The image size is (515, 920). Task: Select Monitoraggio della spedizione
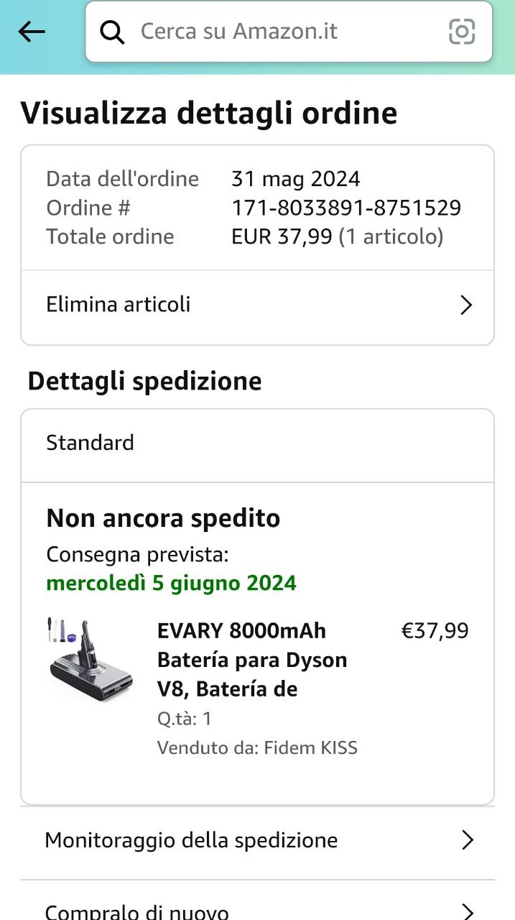[x=191, y=840]
